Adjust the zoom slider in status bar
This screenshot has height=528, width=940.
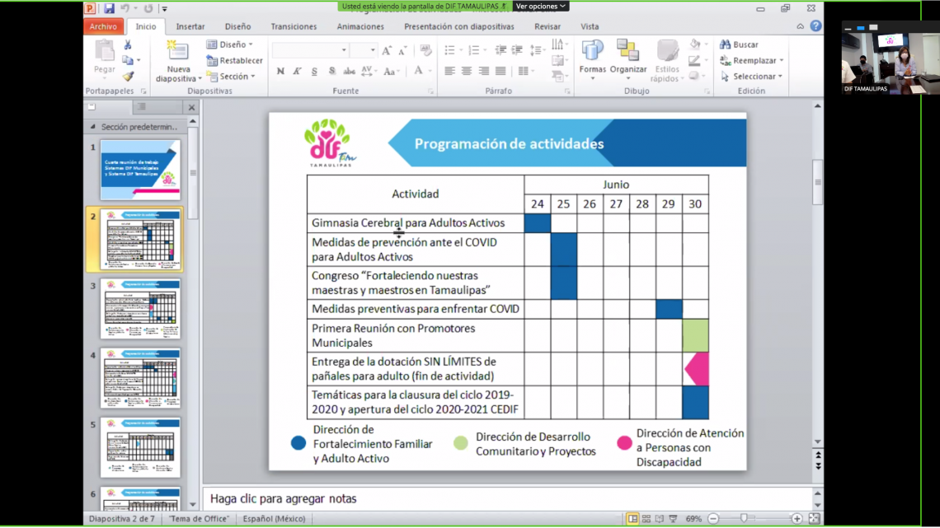pos(745,519)
